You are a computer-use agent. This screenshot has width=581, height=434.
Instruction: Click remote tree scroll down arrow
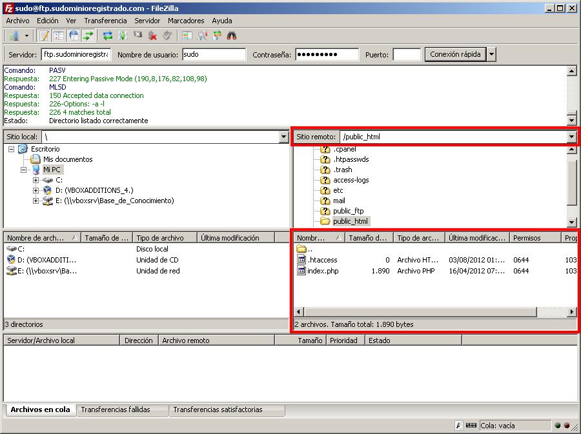pos(572,222)
